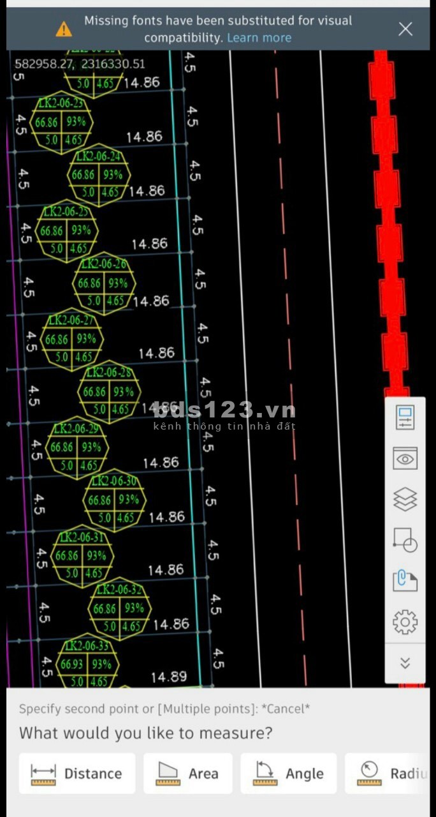Tap the command line prompt text
The width and height of the screenshot is (436, 817).
(x=164, y=708)
